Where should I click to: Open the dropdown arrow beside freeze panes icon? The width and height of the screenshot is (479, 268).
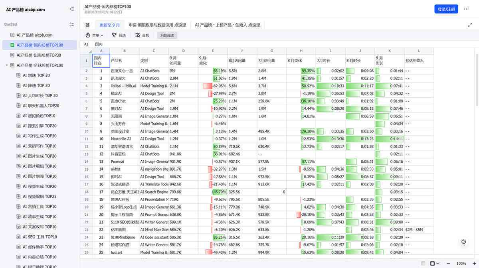click(x=438, y=263)
